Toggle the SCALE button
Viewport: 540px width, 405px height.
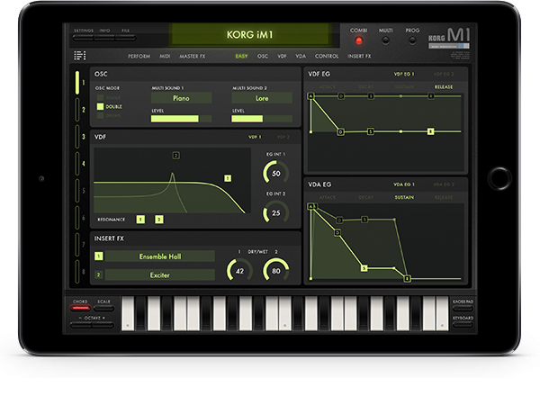tap(103, 308)
